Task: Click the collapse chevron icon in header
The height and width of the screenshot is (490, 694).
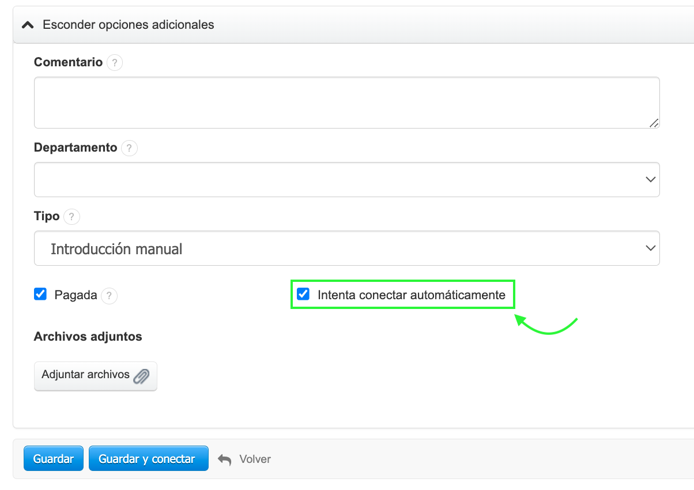Action: coord(27,25)
